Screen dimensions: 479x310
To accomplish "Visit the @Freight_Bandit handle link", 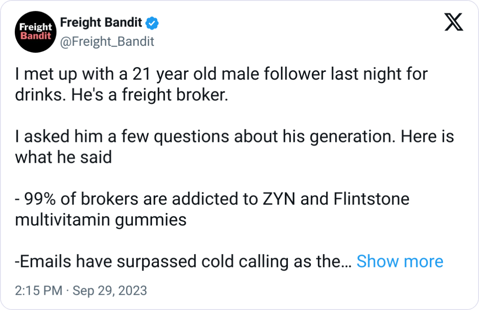I will coord(107,41).
